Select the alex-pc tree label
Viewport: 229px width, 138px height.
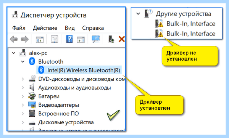click(x=38, y=53)
